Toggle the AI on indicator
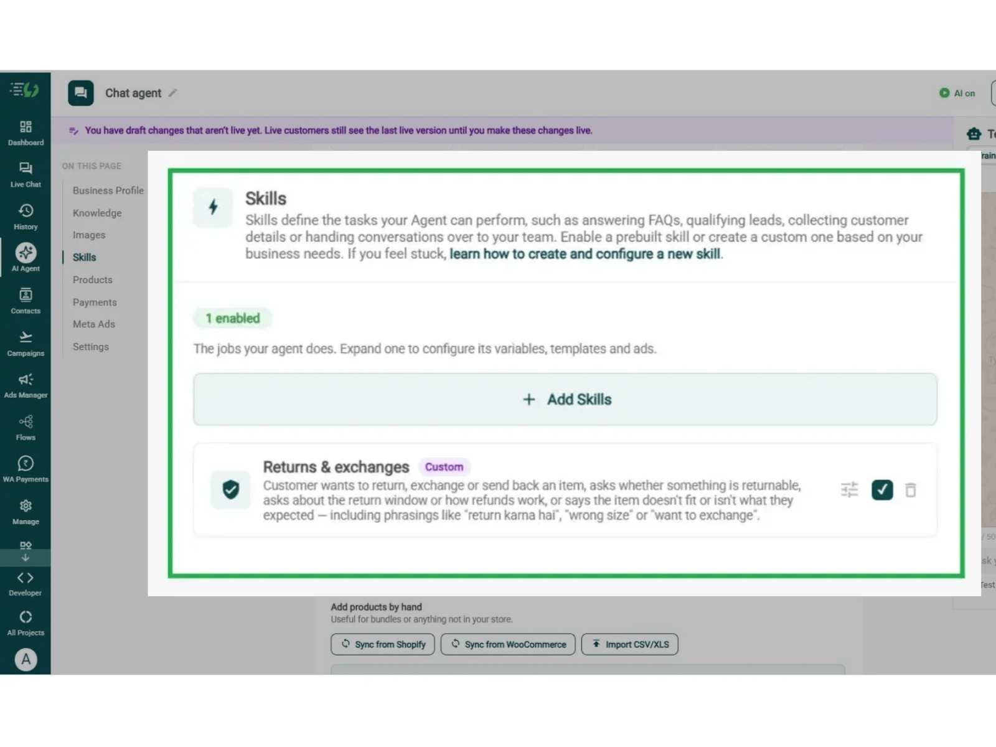Image resolution: width=996 pixels, height=747 pixels. [957, 93]
